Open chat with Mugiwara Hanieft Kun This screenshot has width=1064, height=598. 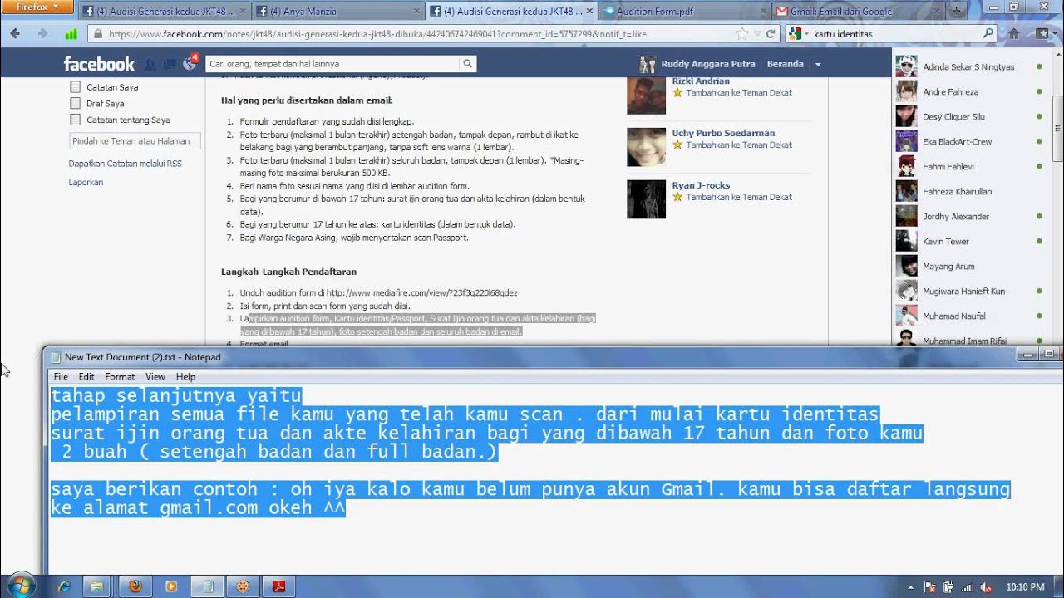click(x=969, y=292)
